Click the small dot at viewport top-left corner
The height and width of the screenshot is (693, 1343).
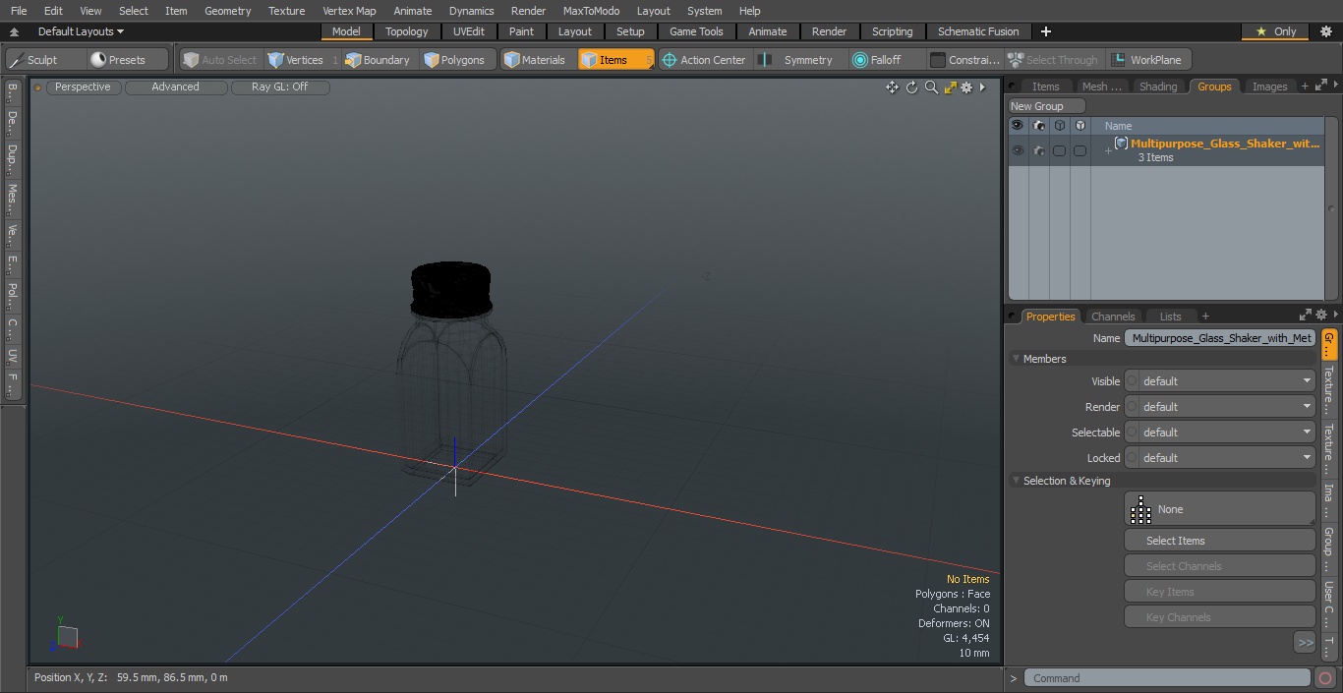click(x=38, y=87)
